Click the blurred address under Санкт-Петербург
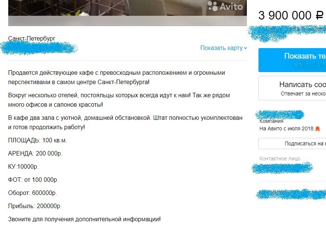The image size is (326, 225). tap(39, 48)
